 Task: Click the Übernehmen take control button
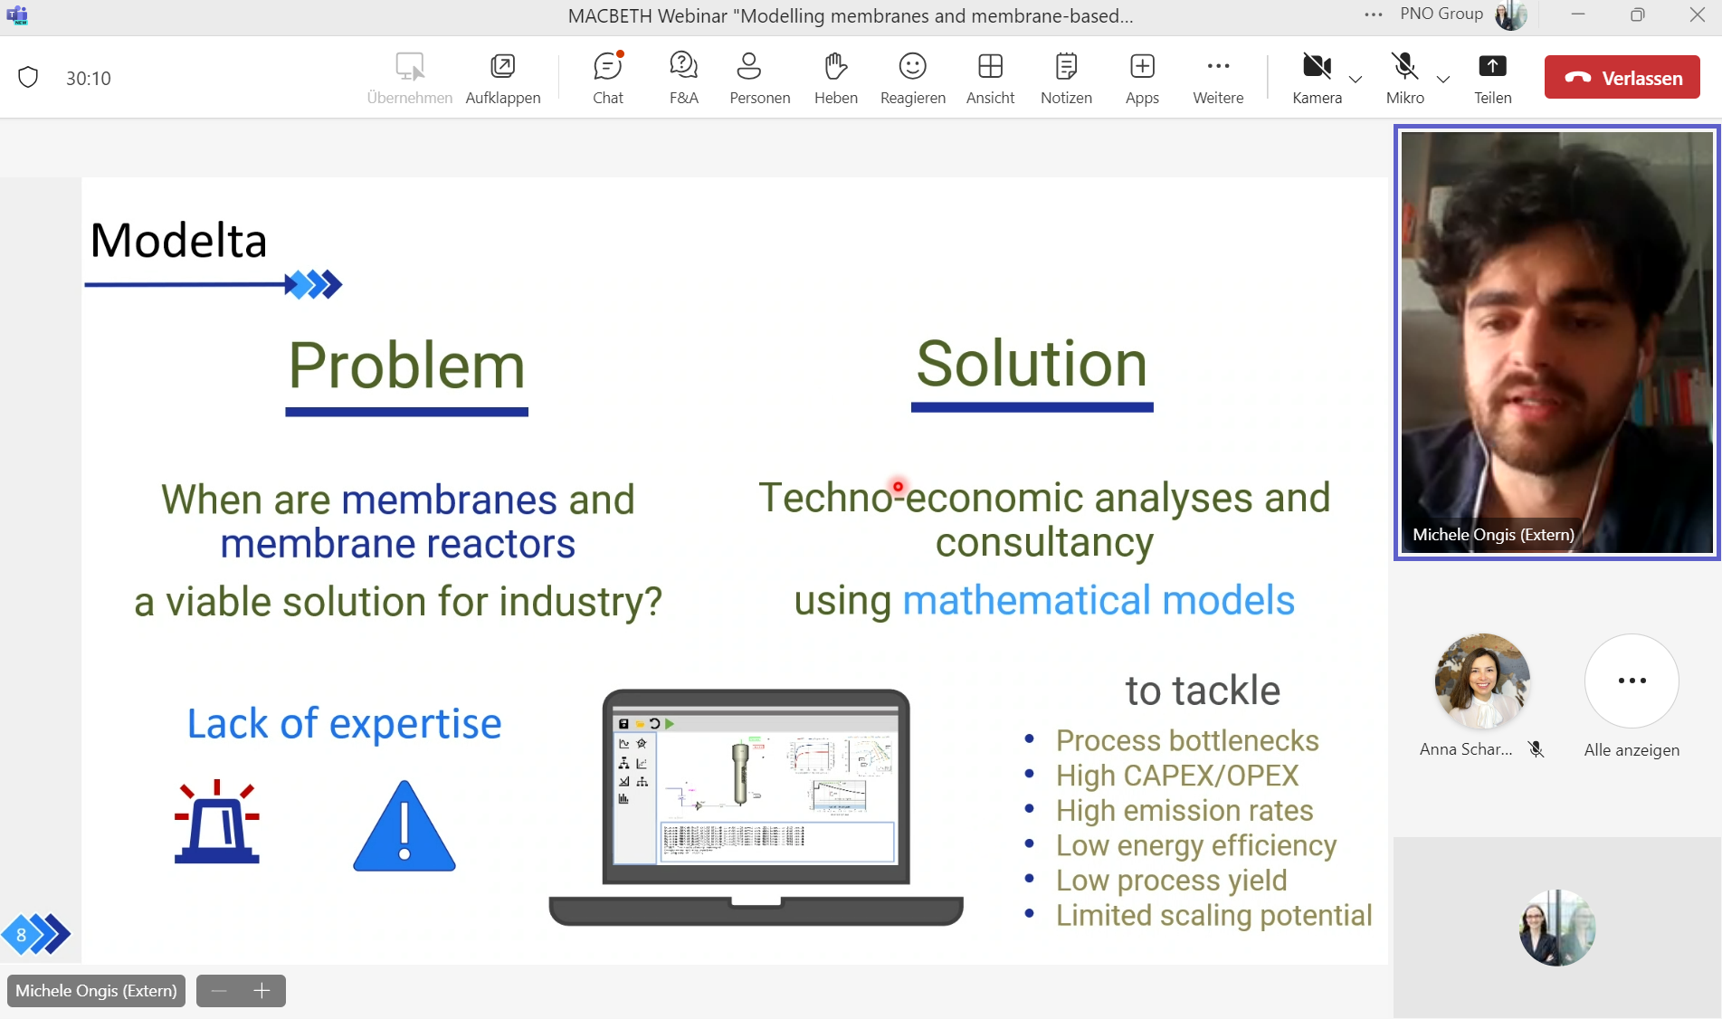[x=410, y=78]
